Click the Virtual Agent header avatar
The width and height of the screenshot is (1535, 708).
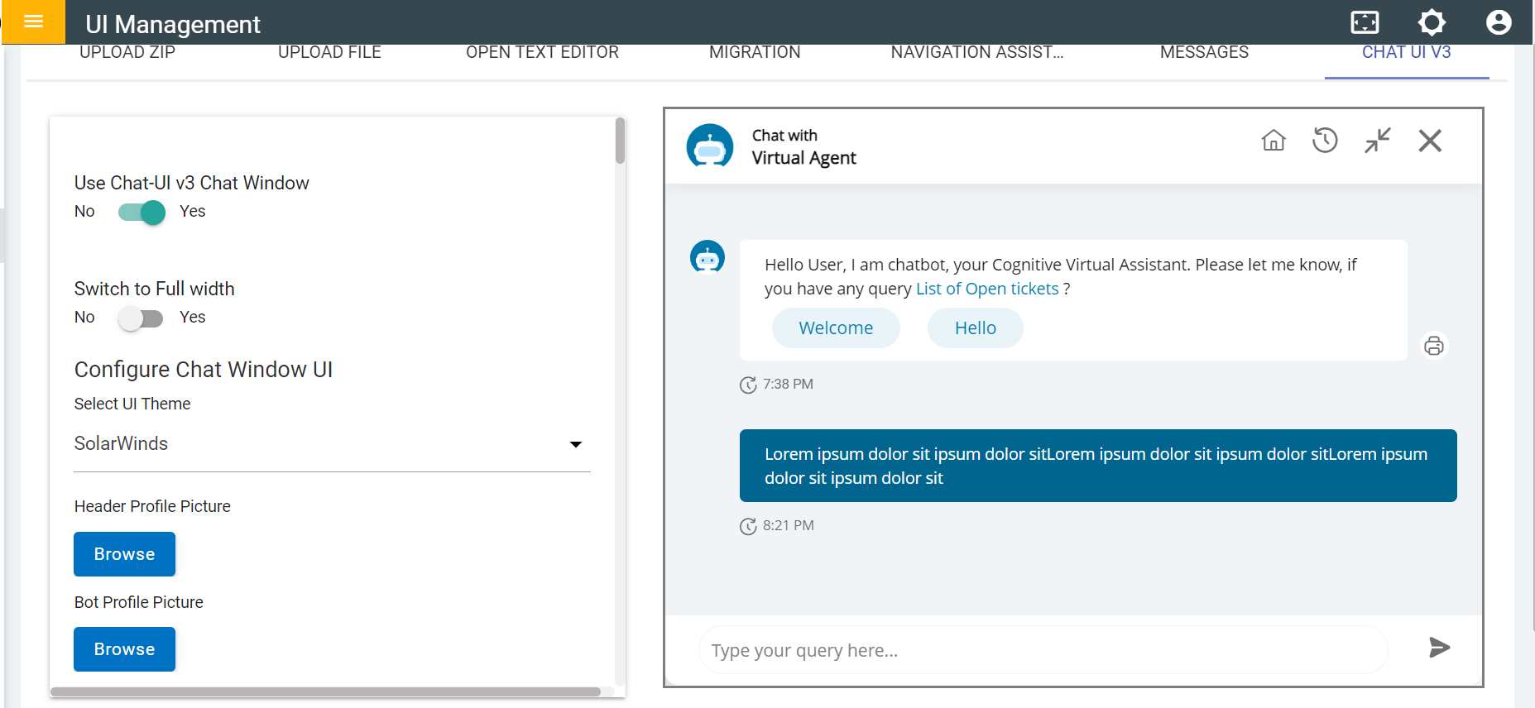710,146
